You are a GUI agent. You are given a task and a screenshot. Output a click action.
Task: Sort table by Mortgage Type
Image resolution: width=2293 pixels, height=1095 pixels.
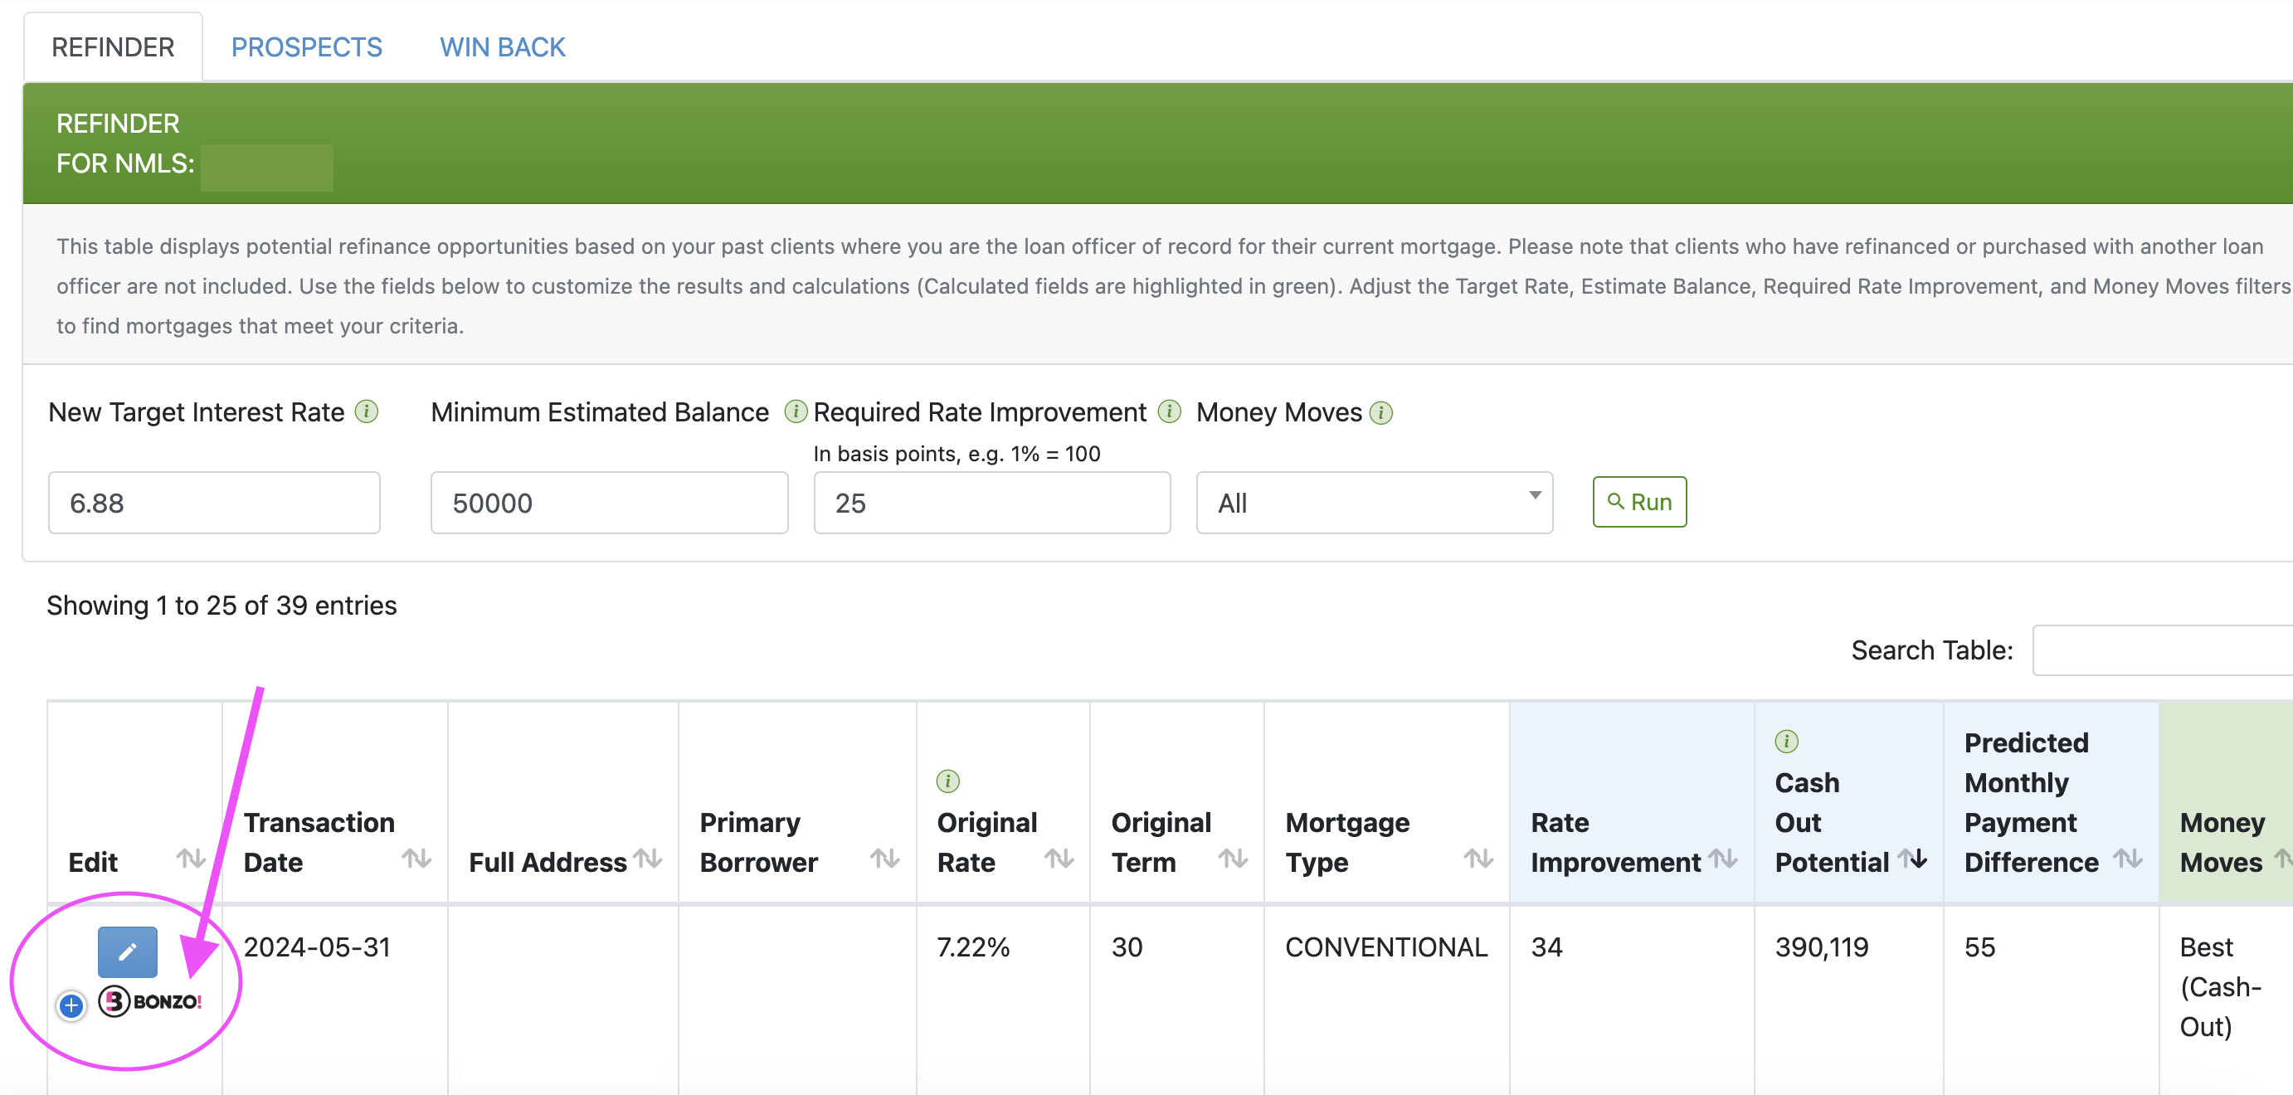point(1478,859)
